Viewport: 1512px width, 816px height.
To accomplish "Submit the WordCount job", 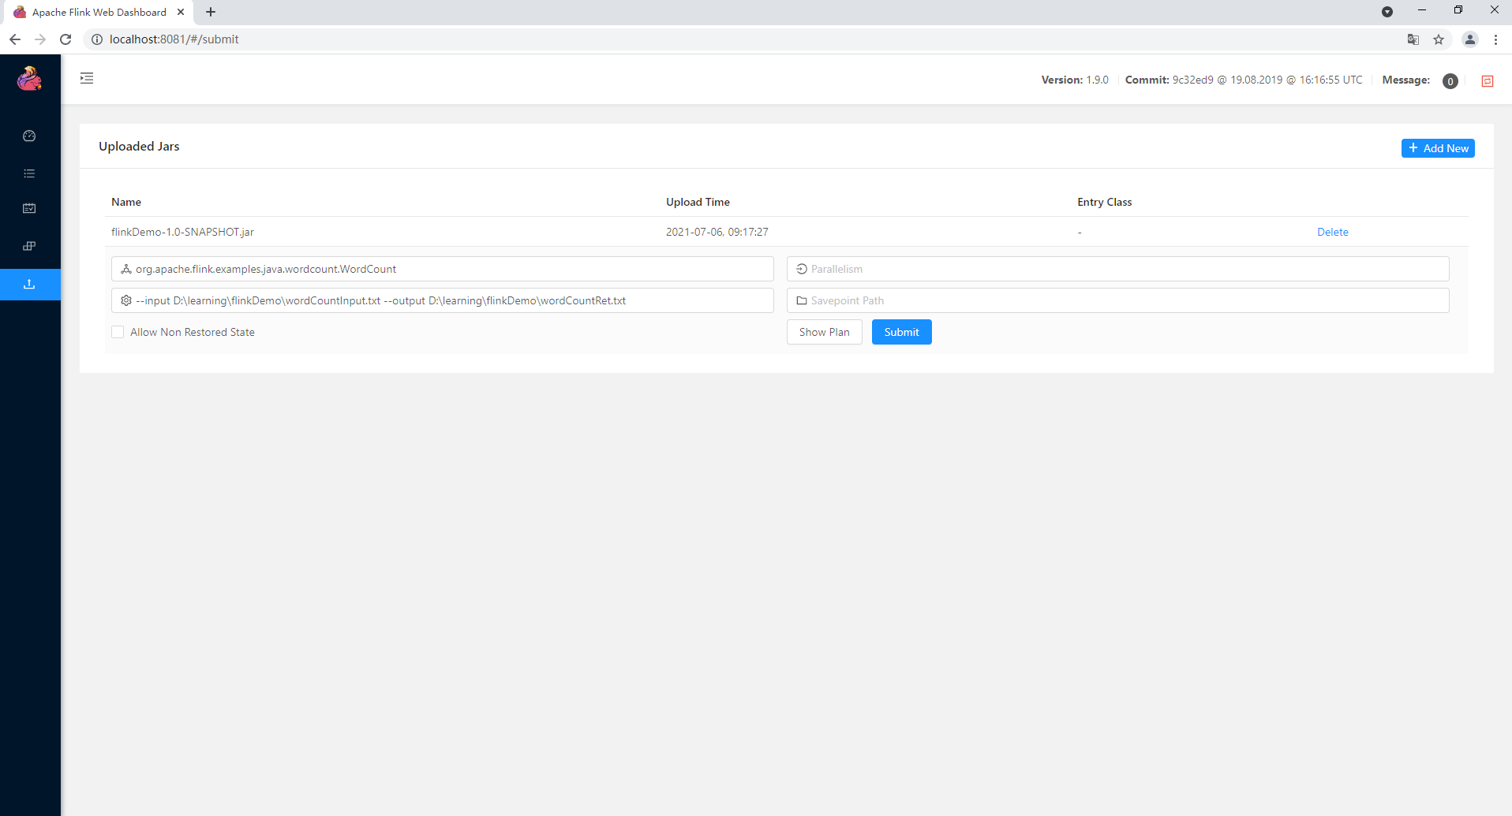I will (902, 332).
